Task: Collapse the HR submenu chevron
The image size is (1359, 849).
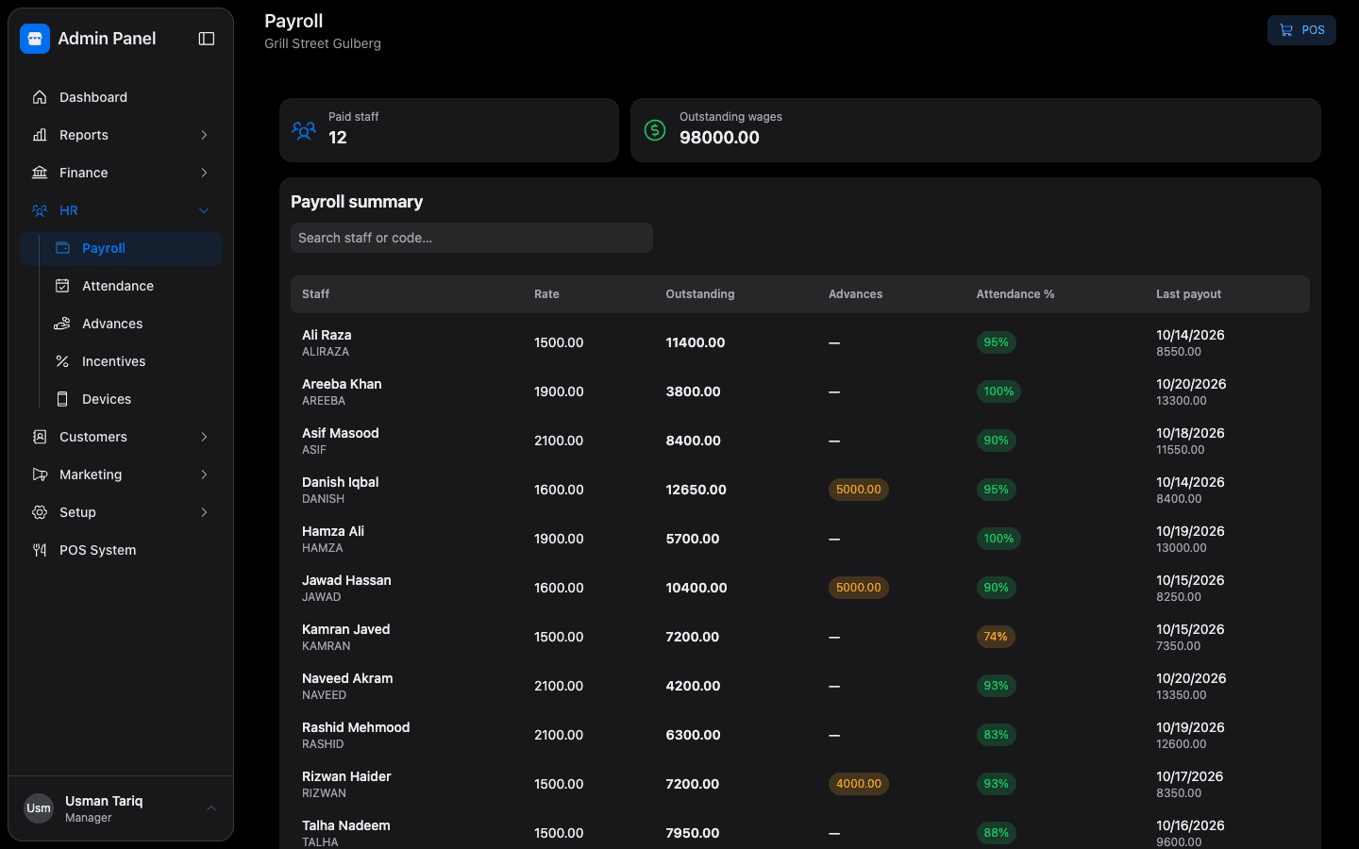Action: [x=204, y=210]
